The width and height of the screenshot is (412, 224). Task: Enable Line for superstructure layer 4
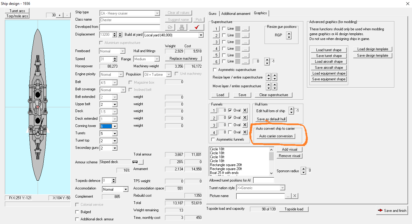coord(224,48)
